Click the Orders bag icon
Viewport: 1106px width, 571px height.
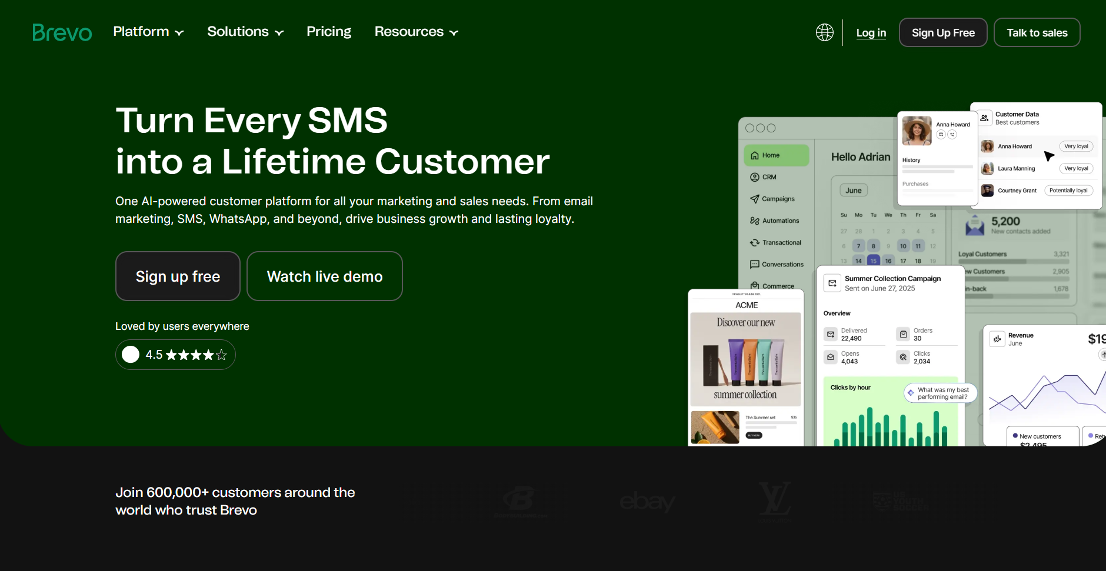[x=903, y=334]
